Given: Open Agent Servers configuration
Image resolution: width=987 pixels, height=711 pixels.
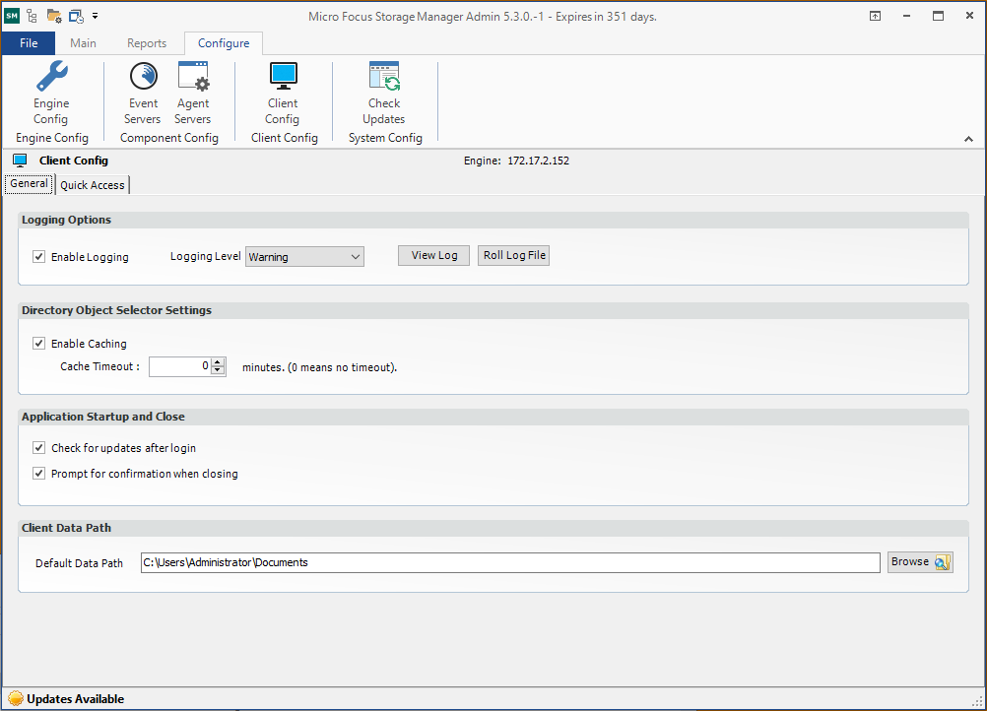Looking at the screenshot, I should (x=193, y=93).
